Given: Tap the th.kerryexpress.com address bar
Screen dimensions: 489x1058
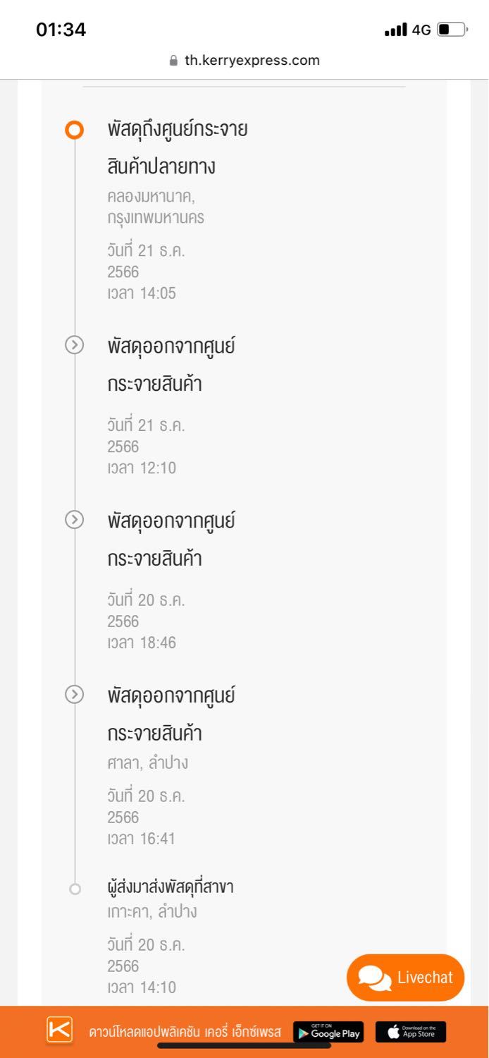Looking at the screenshot, I should point(252,61).
